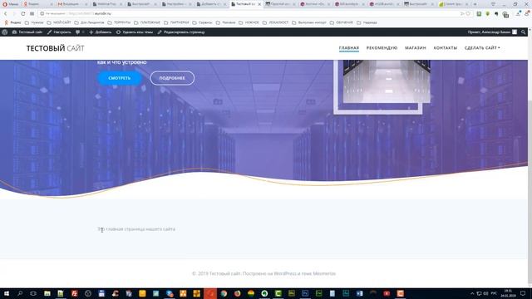The height and width of the screenshot is (299, 532).
Task: Click the search magnifier in admin bar
Action: (x=524, y=32)
